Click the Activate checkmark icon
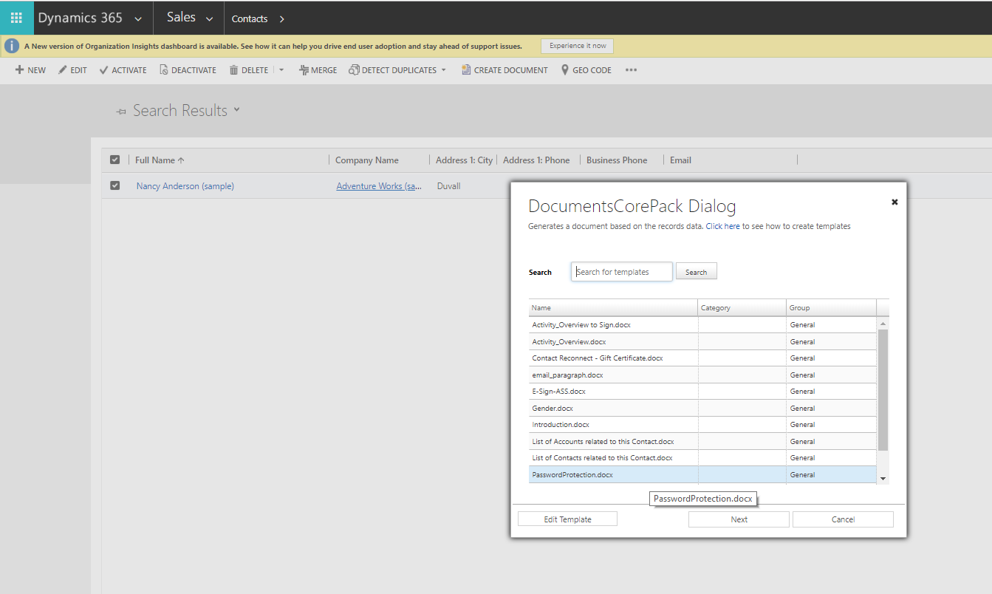 (103, 70)
